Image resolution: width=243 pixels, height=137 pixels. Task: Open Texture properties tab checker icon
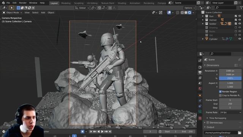[x=200, y=118]
